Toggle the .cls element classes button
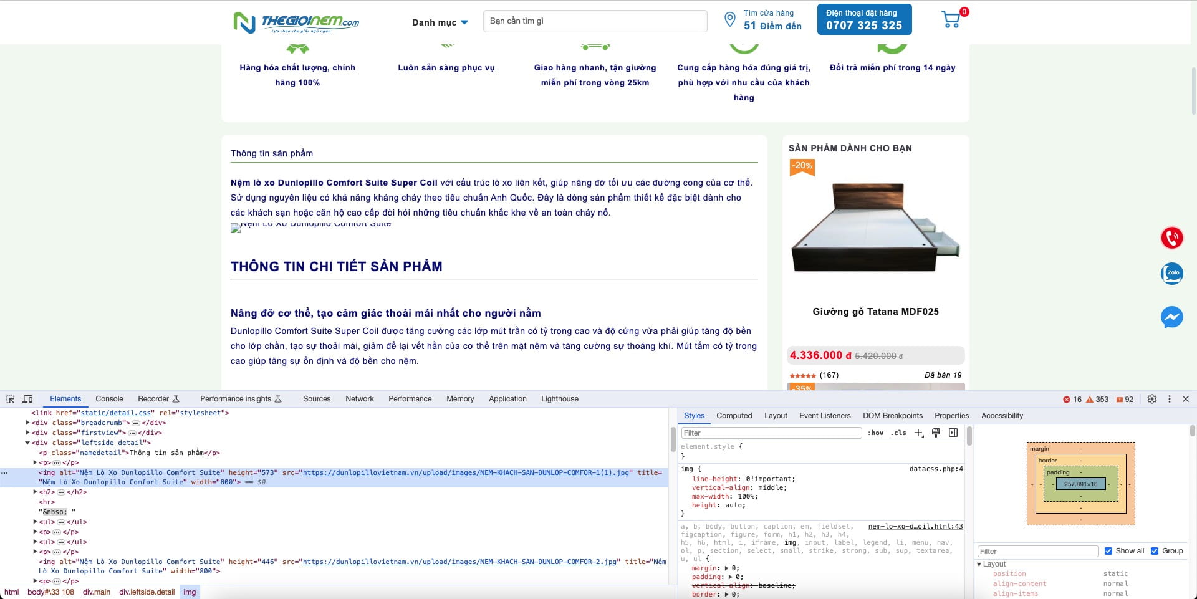 tap(898, 433)
